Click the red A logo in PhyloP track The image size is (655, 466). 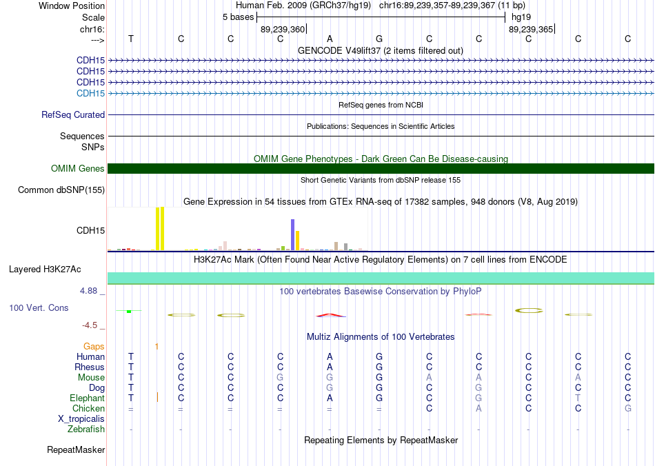click(x=331, y=315)
